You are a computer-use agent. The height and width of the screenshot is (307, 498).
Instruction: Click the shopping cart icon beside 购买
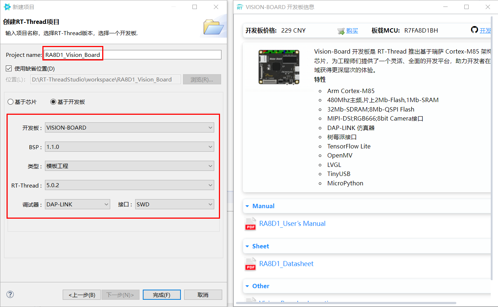point(341,31)
